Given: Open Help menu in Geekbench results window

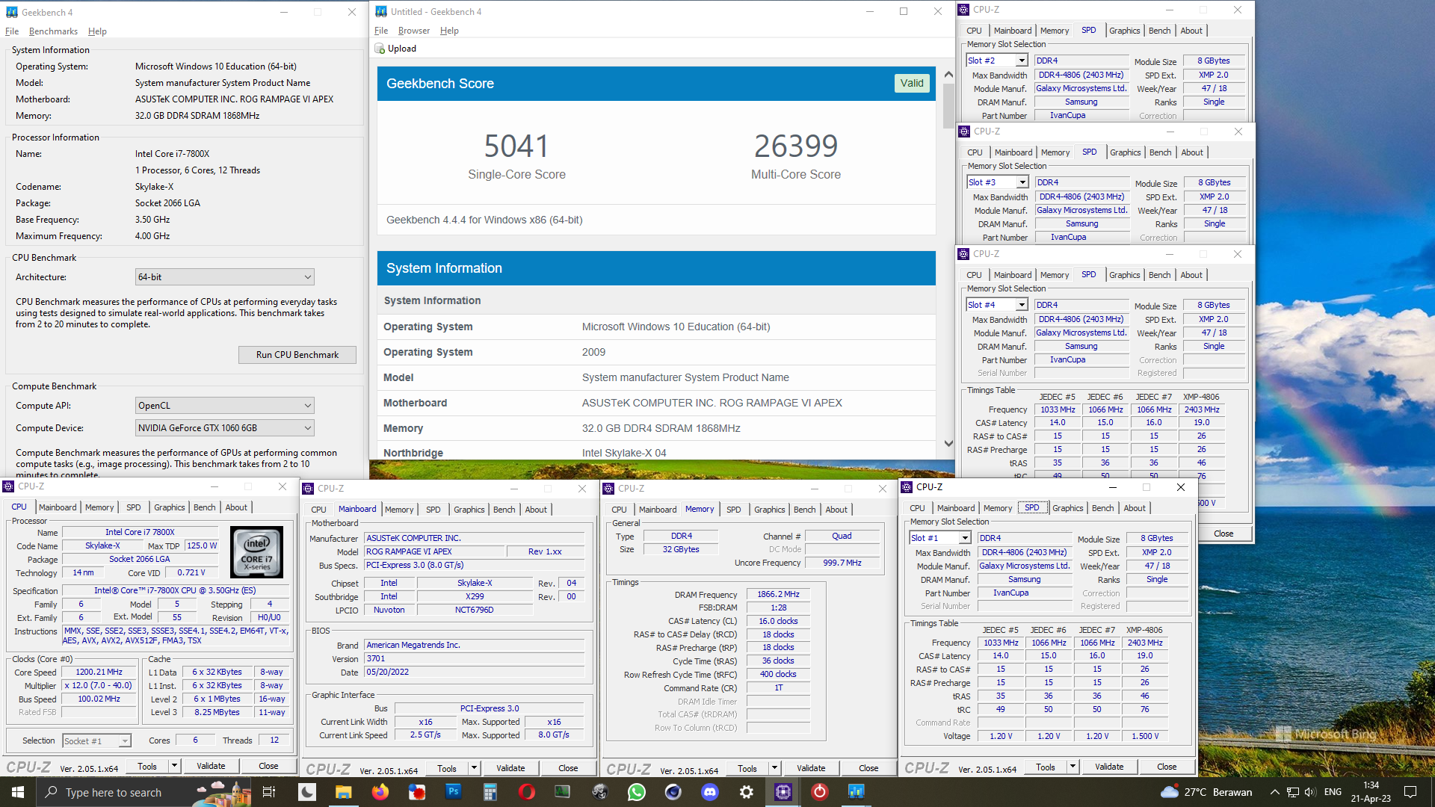Looking at the screenshot, I should (449, 31).
